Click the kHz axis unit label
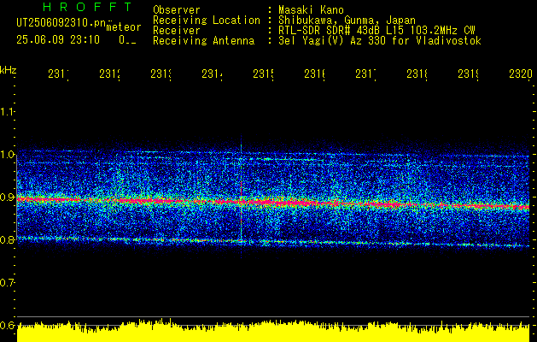537x342 pixels. (x=8, y=70)
